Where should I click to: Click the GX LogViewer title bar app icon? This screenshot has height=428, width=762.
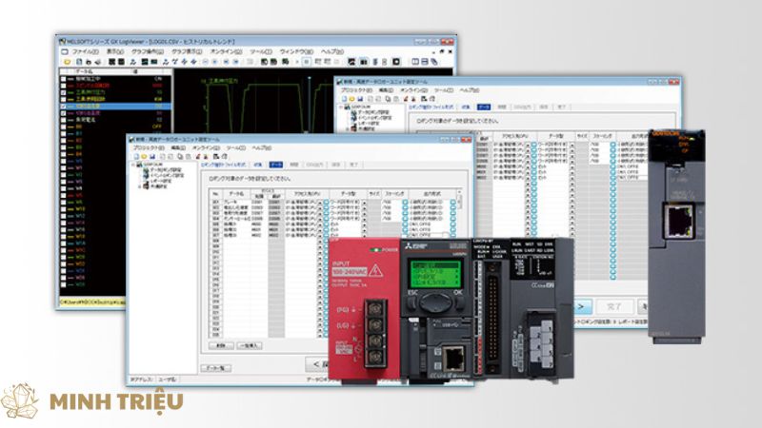pyautogui.click(x=61, y=40)
